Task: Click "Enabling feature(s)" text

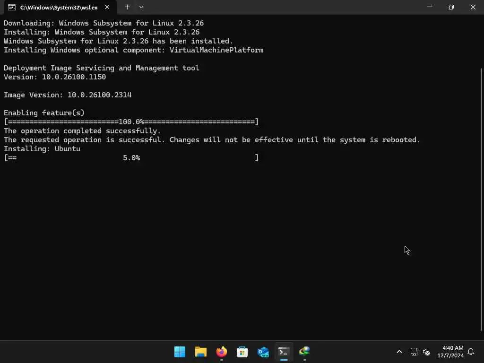Action: point(44,113)
